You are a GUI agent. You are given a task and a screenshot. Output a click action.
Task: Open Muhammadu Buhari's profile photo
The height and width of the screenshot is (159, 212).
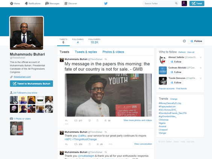point(26,33)
